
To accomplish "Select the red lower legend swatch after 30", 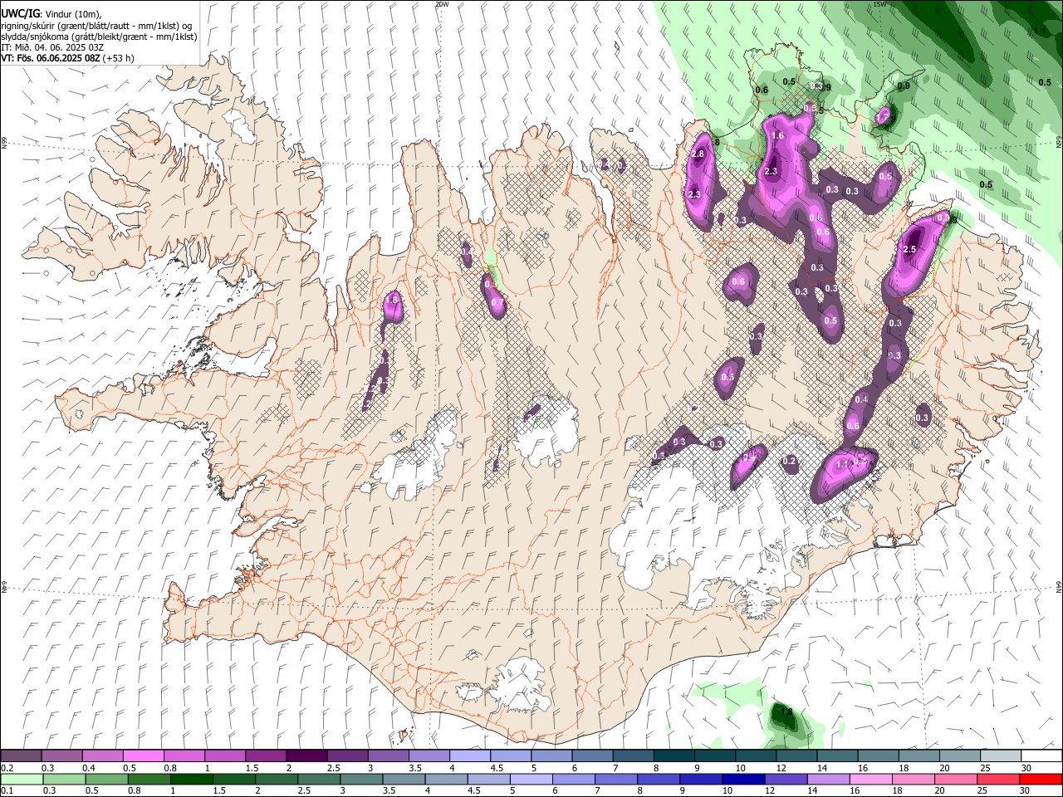I will (x=1041, y=779).
